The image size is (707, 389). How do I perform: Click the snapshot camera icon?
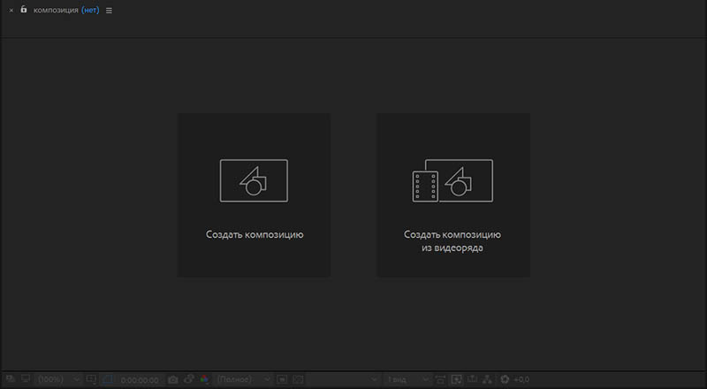click(x=173, y=379)
